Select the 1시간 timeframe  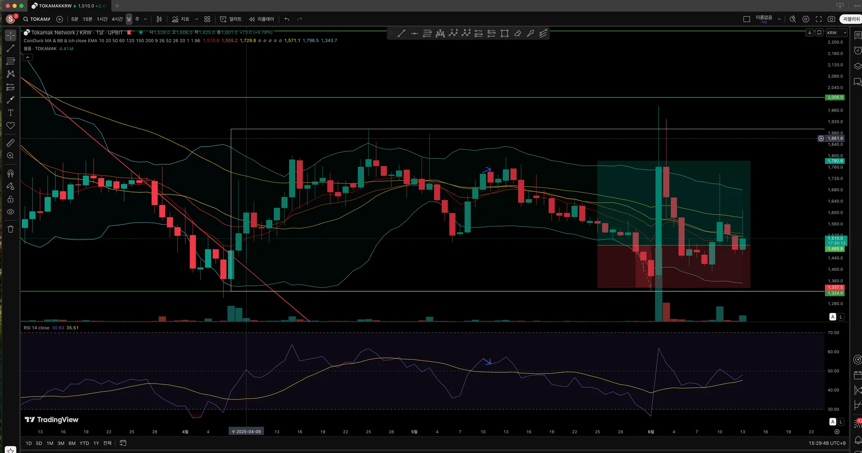pyautogui.click(x=102, y=19)
